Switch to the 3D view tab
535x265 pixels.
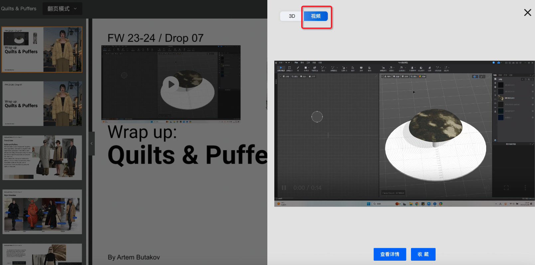[x=292, y=16]
